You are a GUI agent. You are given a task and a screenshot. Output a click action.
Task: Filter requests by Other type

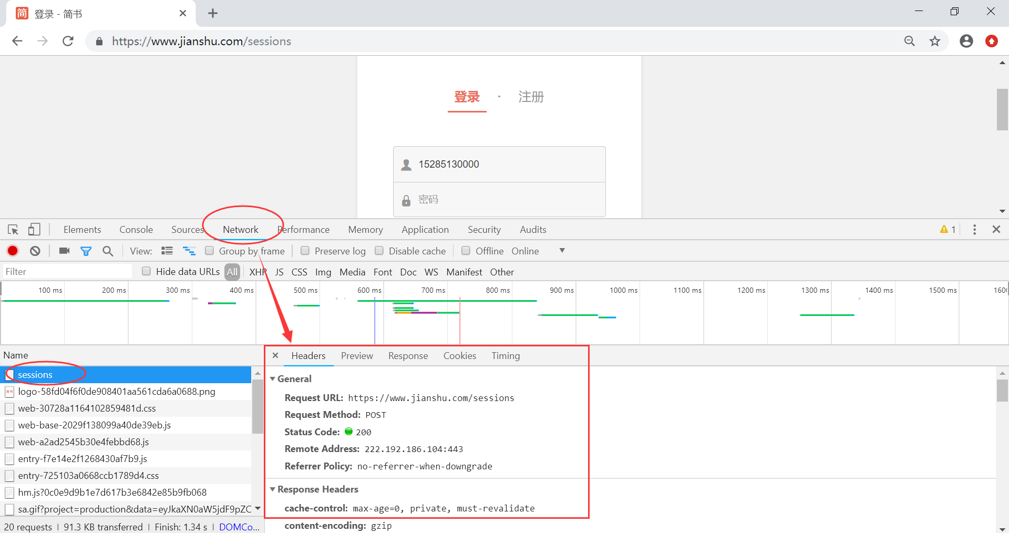[x=502, y=272]
